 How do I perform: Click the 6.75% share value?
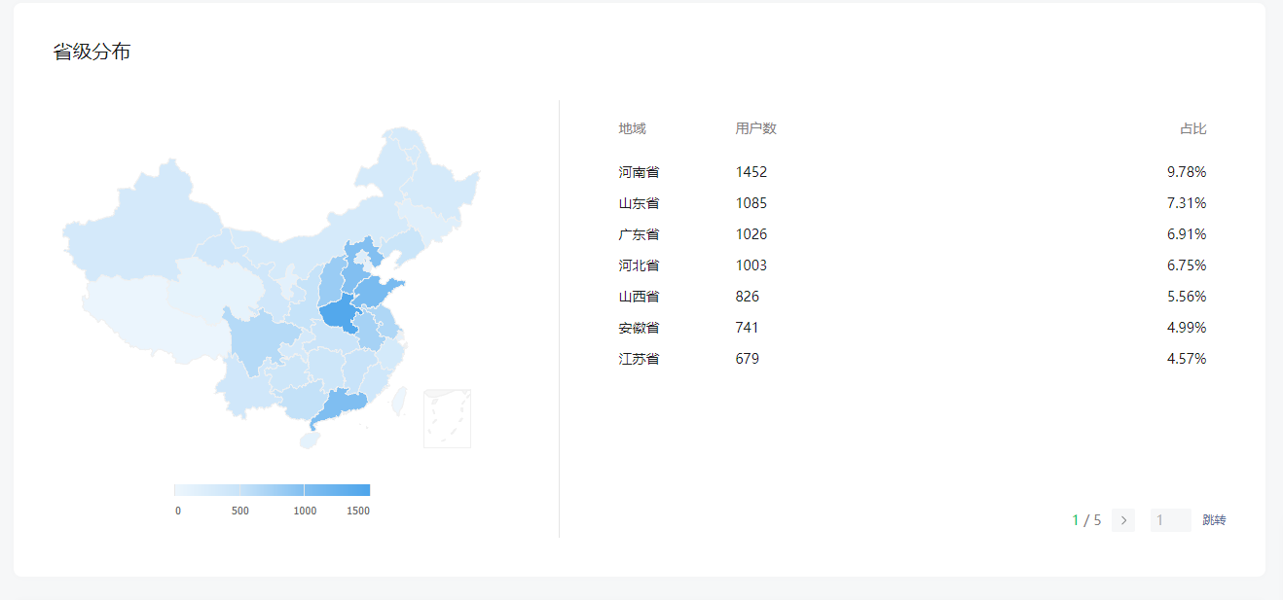pyautogui.click(x=1187, y=265)
